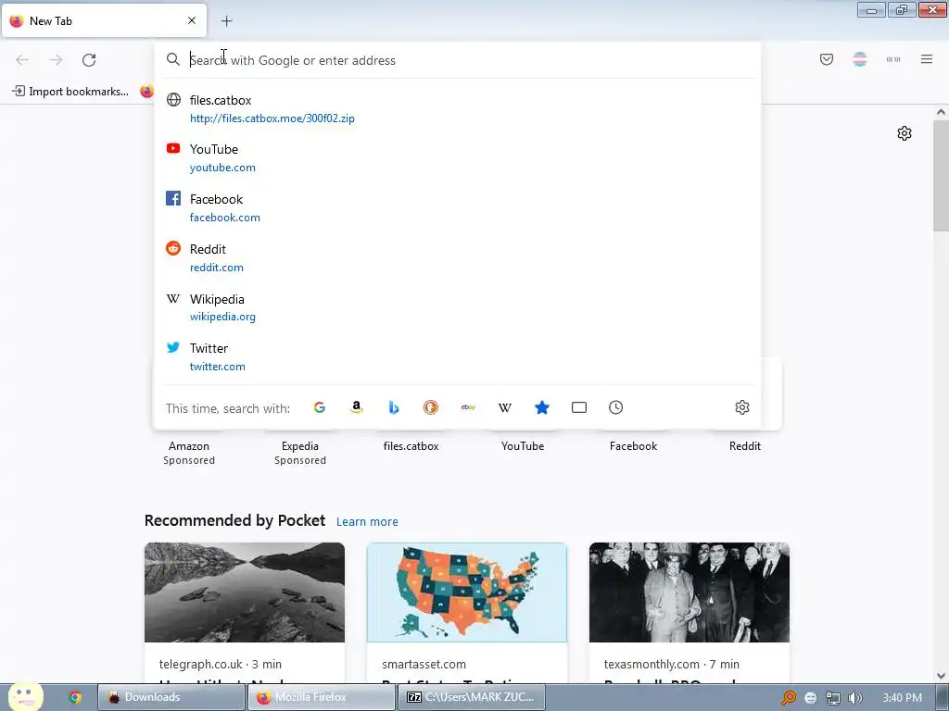This screenshot has width=949, height=711.
Task: Select the YouTube suggestion row
Action: 457,157
